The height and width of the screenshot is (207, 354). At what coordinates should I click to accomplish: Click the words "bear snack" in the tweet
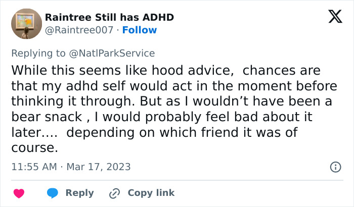46,117
